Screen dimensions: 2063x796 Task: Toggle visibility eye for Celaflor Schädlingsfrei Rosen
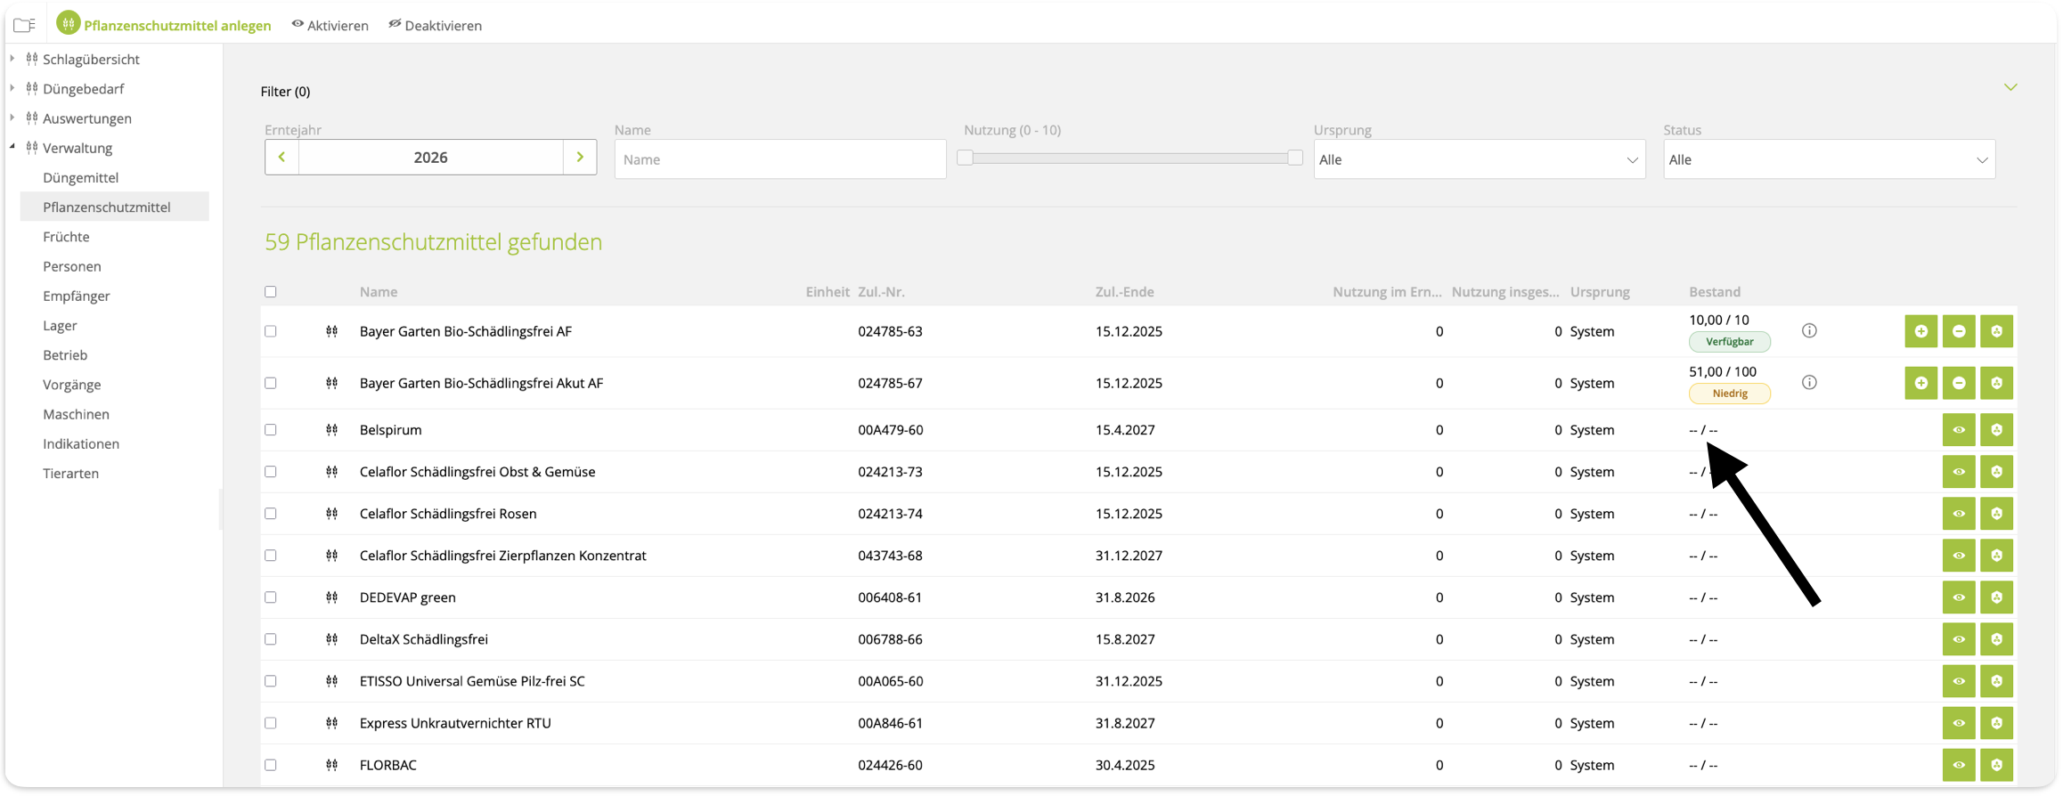click(x=1959, y=514)
